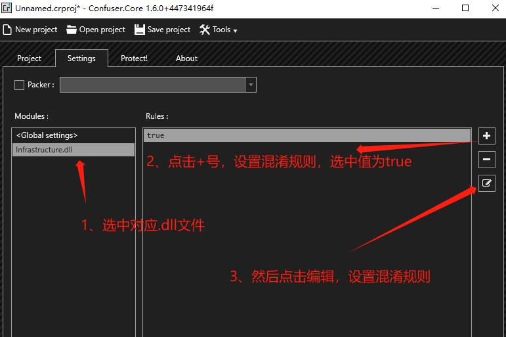Add a rule with the plus button

(486, 136)
